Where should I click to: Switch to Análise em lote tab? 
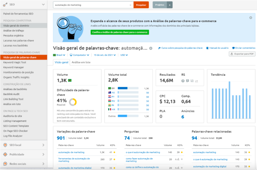pos(81,62)
